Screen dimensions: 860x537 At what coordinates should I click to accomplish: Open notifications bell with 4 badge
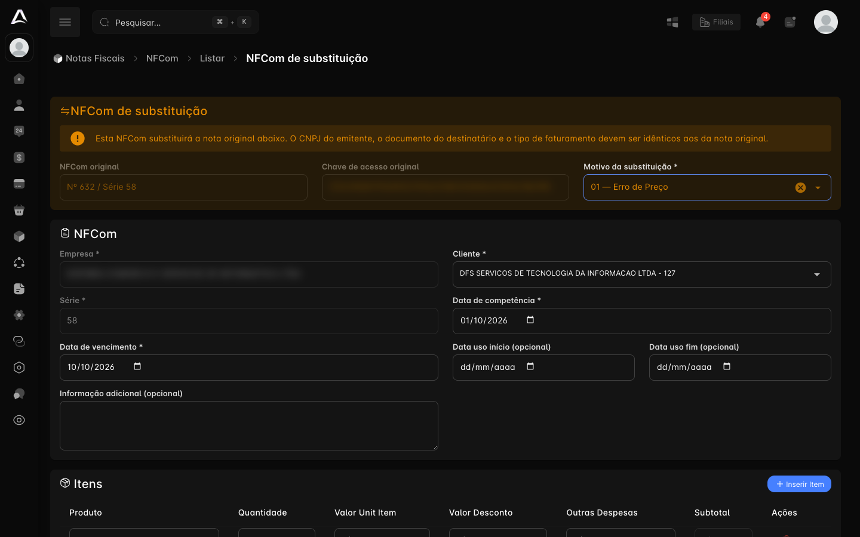[x=761, y=21]
